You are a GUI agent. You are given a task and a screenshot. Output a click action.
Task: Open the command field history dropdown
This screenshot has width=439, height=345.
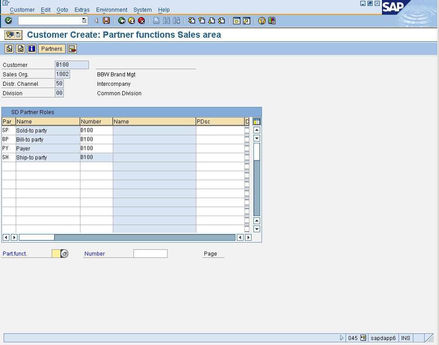[84, 20]
